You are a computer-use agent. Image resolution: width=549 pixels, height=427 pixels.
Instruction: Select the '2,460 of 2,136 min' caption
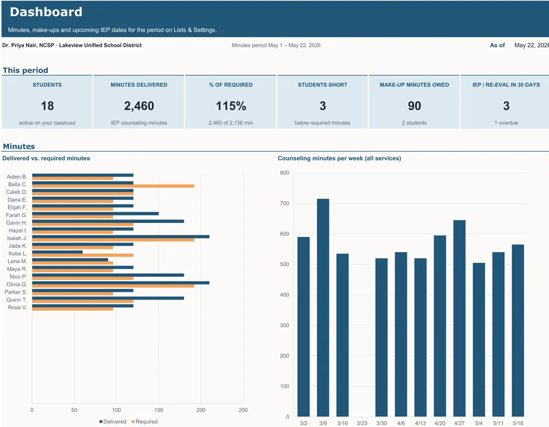pyautogui.click(x=231, y=123)
